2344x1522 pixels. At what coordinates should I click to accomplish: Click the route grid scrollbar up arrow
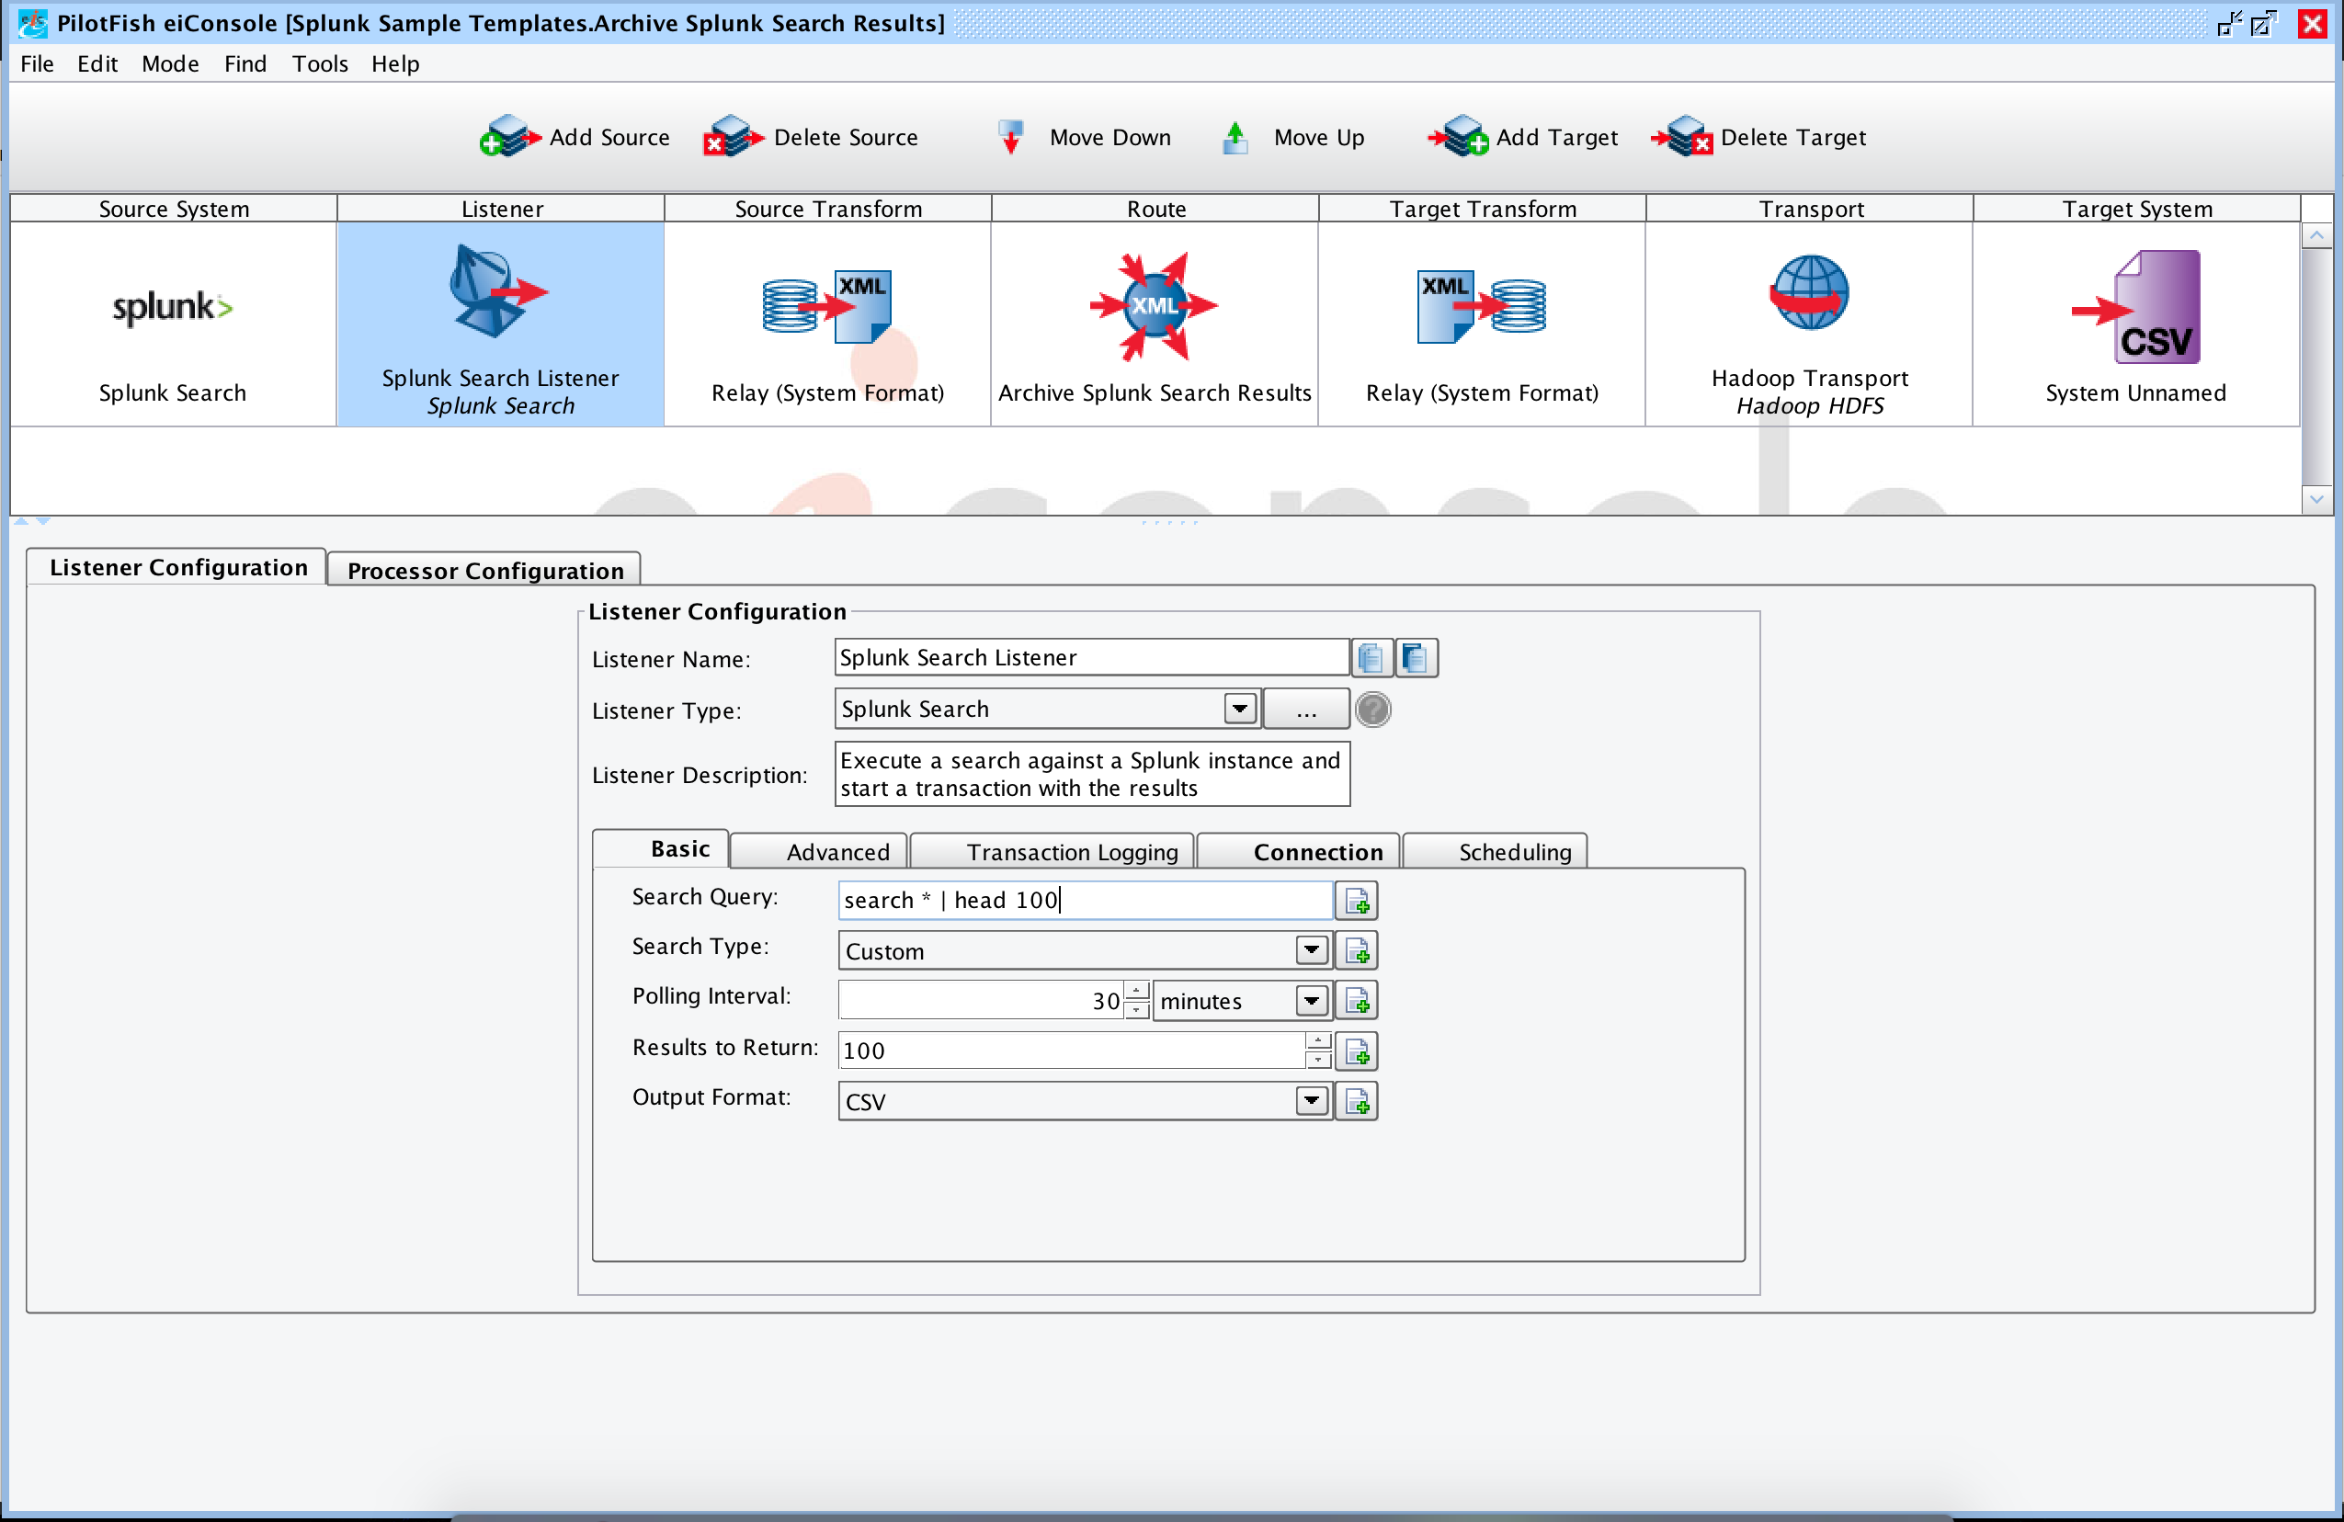click(x=2316, y=236)
